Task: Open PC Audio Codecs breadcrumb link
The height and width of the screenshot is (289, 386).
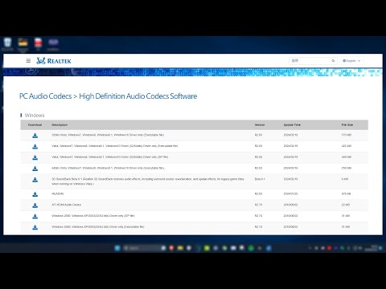Action: (x=45, y=96)
